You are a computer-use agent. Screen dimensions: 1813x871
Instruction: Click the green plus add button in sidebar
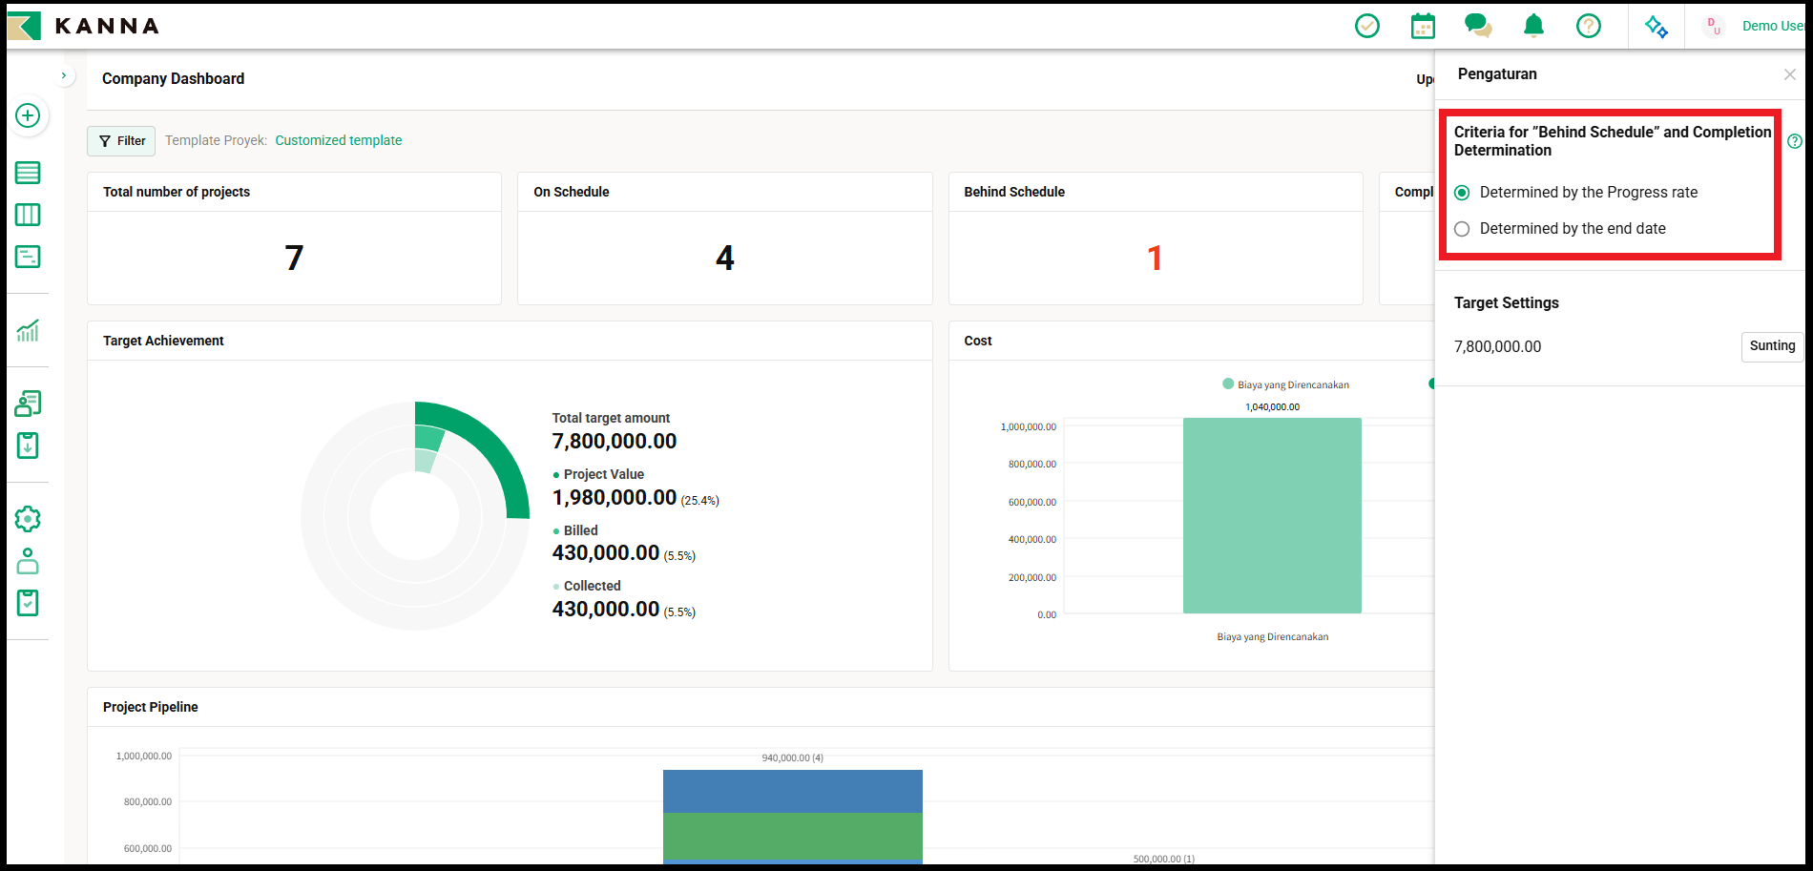[28, 115]
